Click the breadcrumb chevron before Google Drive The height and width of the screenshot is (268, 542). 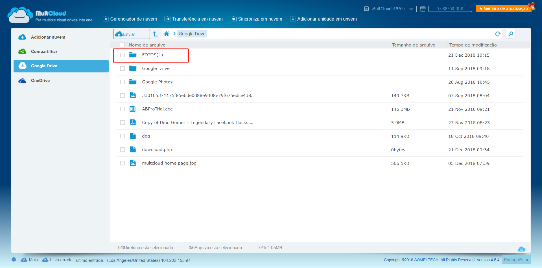(x=174, y=34)
